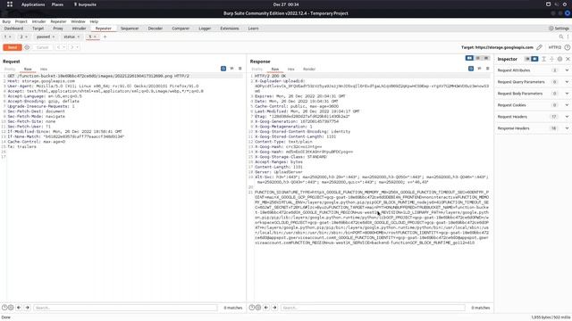Switch Response view to Hex
Viewport: 572px width, 321px height.
point(290,70)
